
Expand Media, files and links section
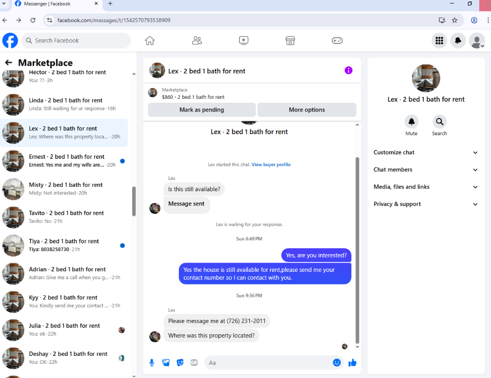(426, 187)
